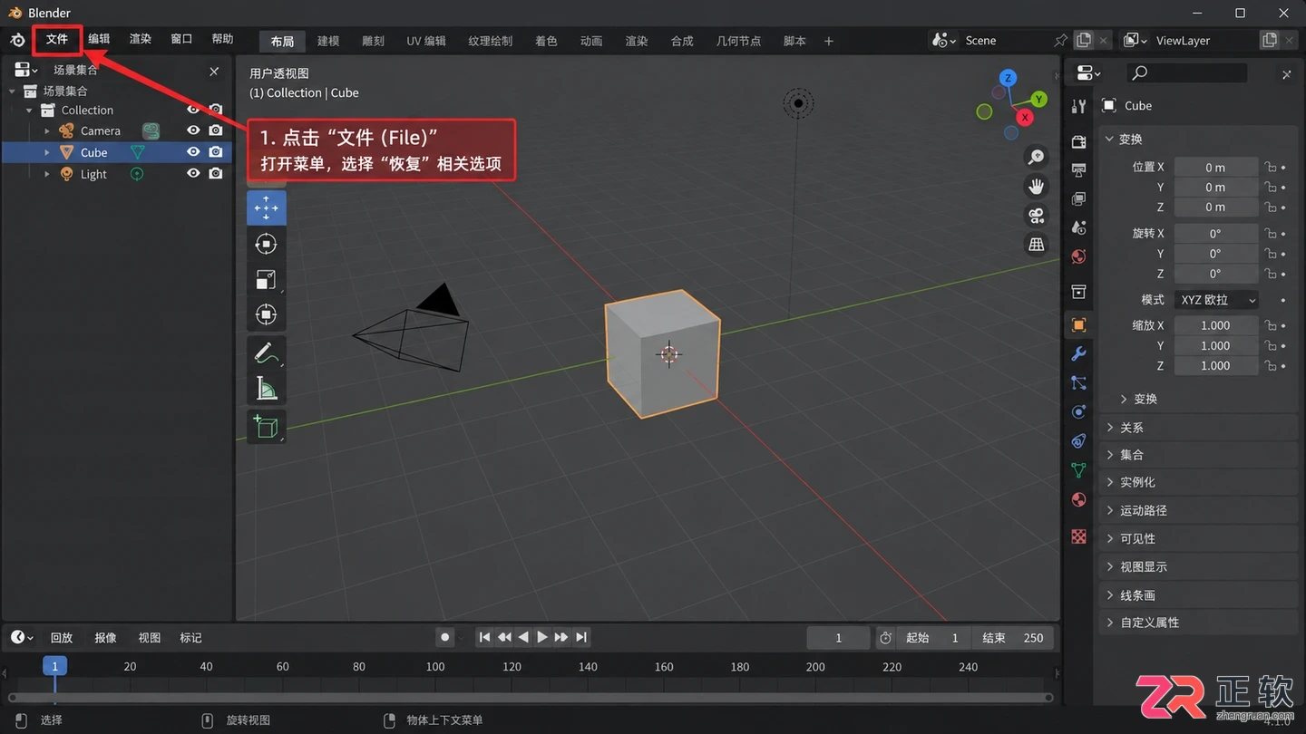Screen dimensions: 1306x734
Task: Disable Light in renders (camera icon)
Action: coord(215,173)
